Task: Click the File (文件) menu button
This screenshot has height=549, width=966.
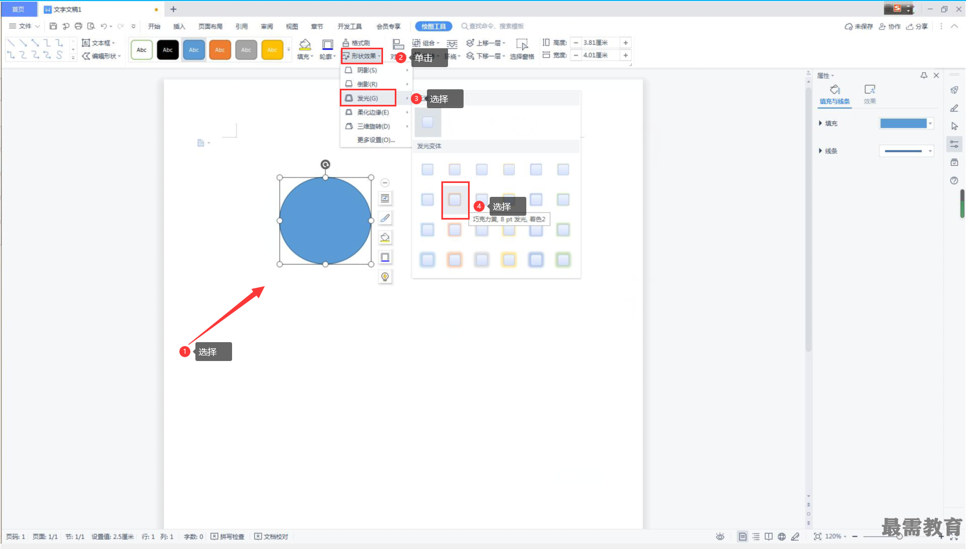Action: [x=24, y=26]
